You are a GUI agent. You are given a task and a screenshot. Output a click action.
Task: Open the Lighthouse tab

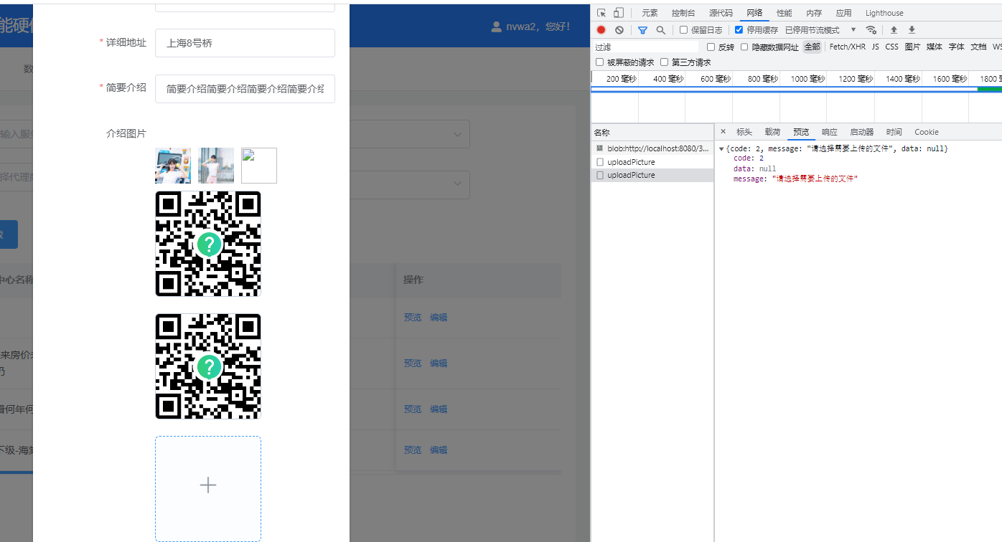coord(884,13)
